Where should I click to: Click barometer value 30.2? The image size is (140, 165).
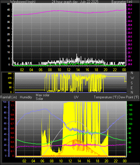(x=130, y=9)
